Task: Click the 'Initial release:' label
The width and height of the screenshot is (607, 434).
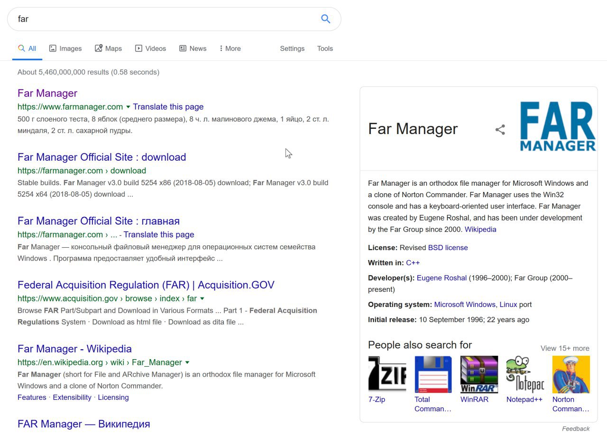Action: tap(392, 320)
